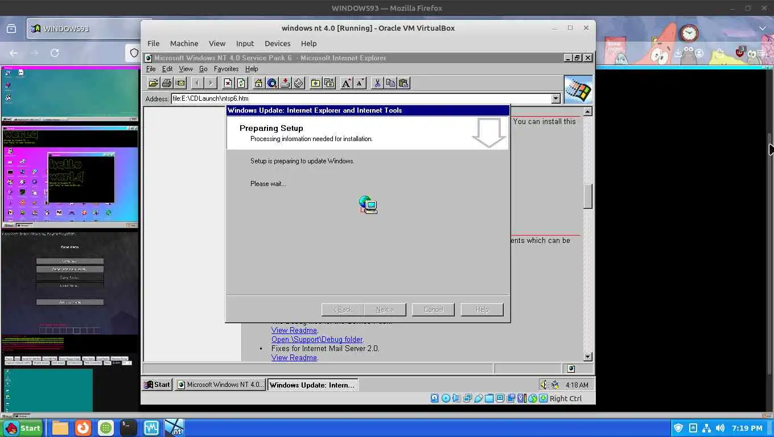Click the NT Start button
The width and height of the screenshot is (774, 437).
click(157, 385)
